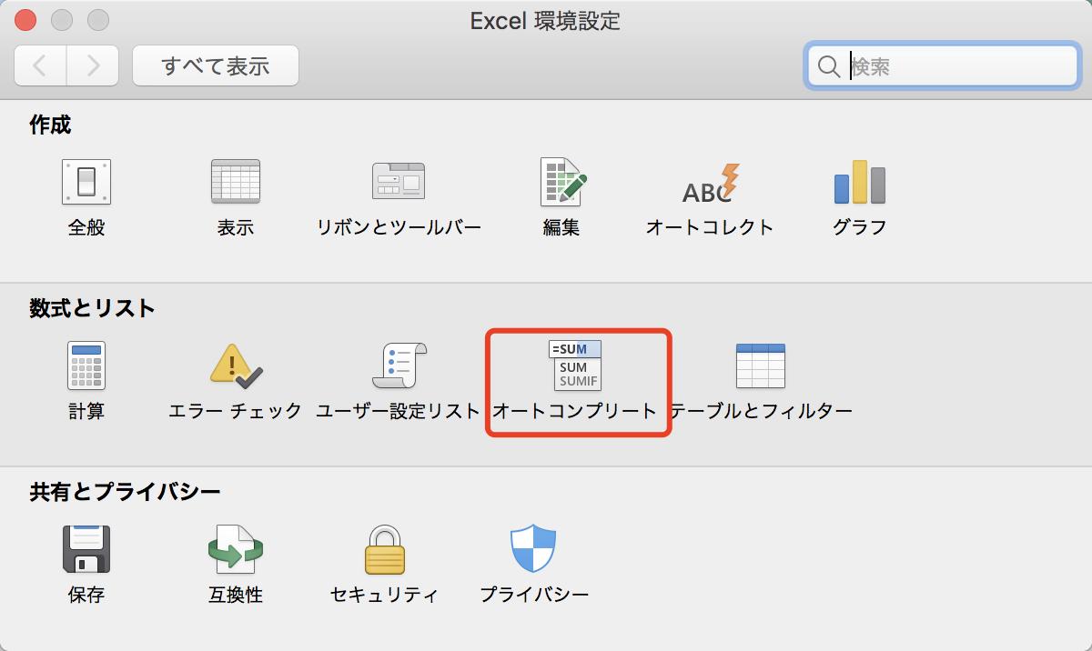Click the magnifying glass in search field

pos(828,66)
